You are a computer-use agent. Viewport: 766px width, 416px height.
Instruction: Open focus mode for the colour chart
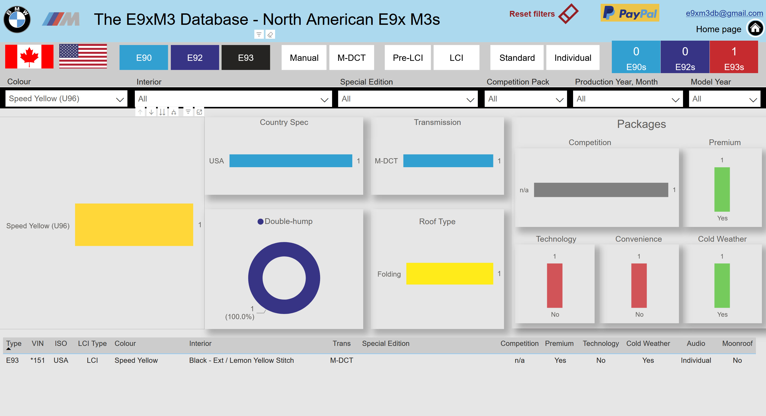(199, 112)
